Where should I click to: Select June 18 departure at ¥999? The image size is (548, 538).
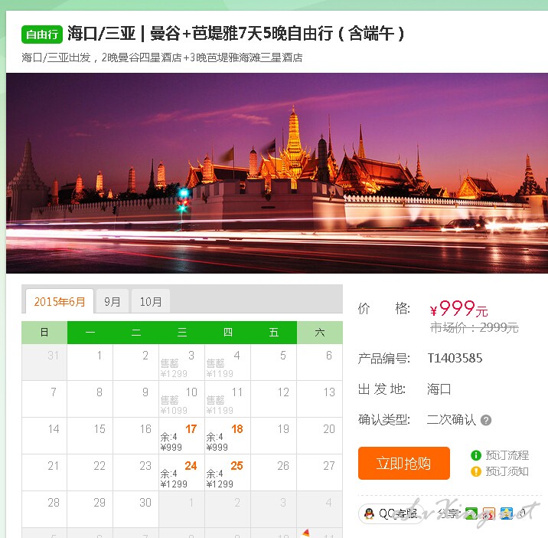[227, 436]
